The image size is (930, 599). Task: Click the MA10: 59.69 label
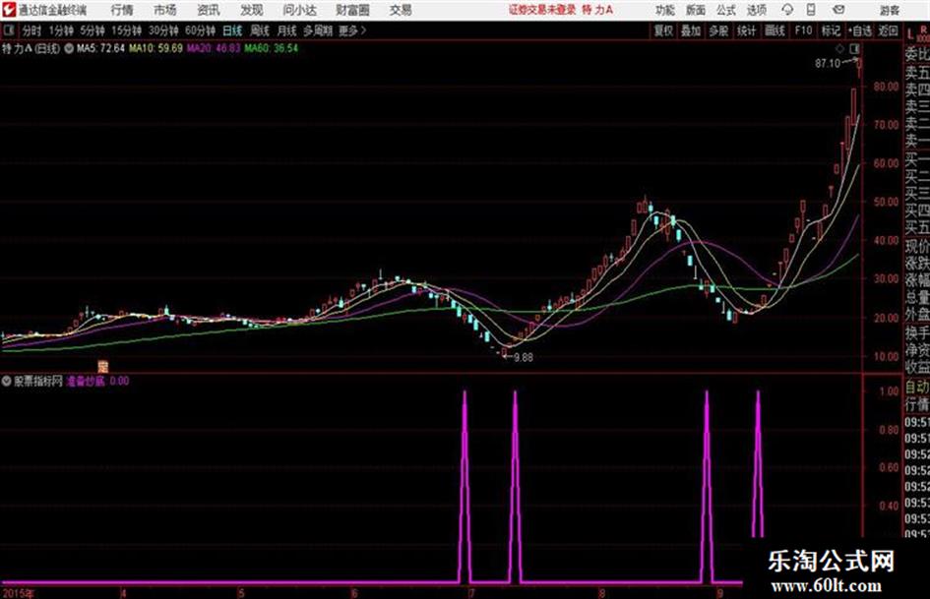coord(156,48)
